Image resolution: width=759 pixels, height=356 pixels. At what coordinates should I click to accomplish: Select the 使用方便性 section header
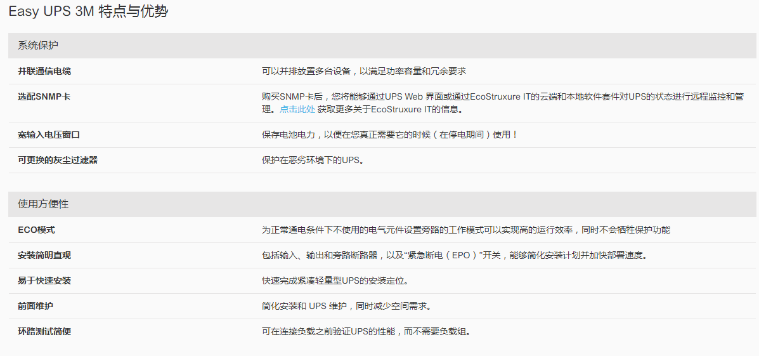(43, 204)
